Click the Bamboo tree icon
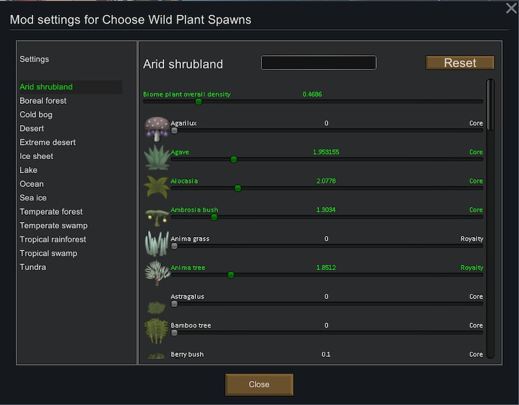The image size is (519, 405). coord(156,330)
